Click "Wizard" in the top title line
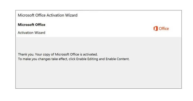This screenshot has width=193, height=101. pyautogui.click(x=71, y=15)
